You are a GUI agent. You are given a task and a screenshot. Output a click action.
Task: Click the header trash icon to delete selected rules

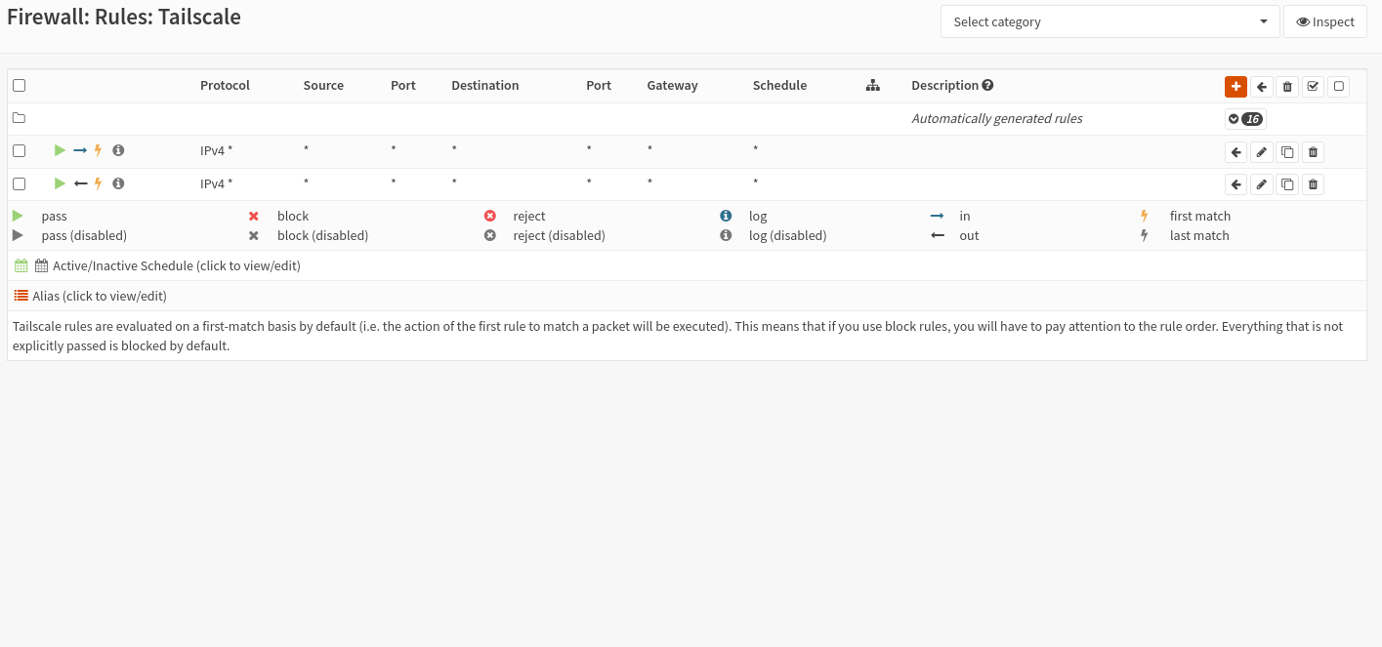(1287, 86)
